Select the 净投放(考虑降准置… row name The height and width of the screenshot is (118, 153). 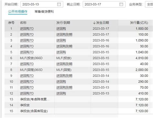click(x=35, y=99)
